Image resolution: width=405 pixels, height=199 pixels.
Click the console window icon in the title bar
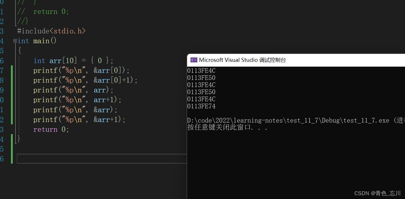click(x=194, y=60)
